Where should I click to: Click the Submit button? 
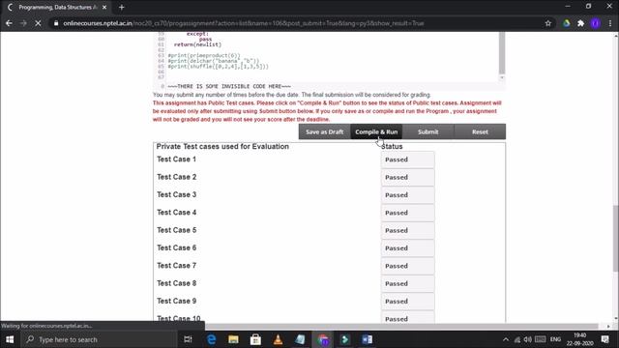(x=427, y=131)
